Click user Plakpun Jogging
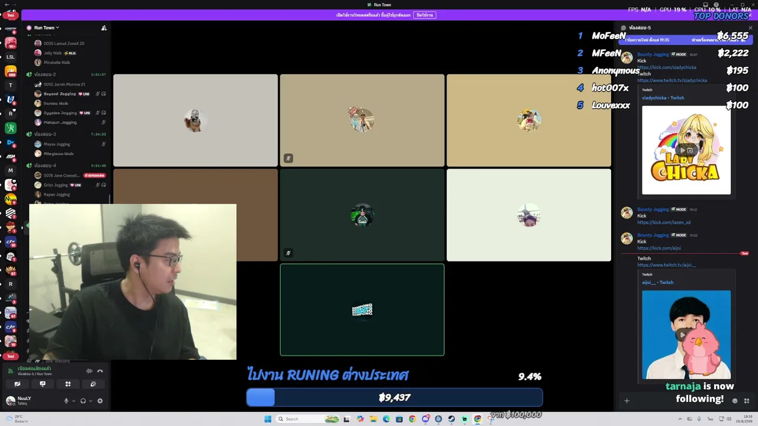Screen dimensions: 758x426 pyautogui.click(x=60, y=122)
